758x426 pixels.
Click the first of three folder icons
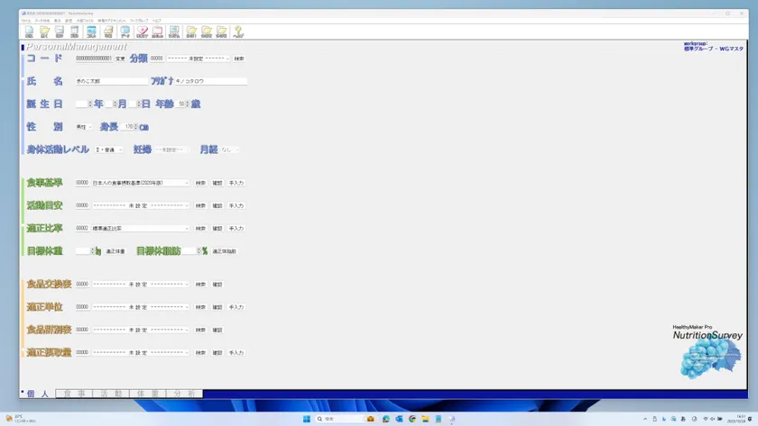[x=191, y=32]
